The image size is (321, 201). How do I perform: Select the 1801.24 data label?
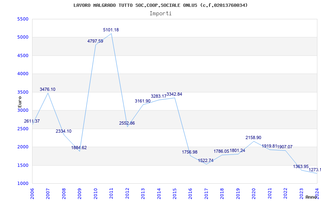(x=237, y=150)
